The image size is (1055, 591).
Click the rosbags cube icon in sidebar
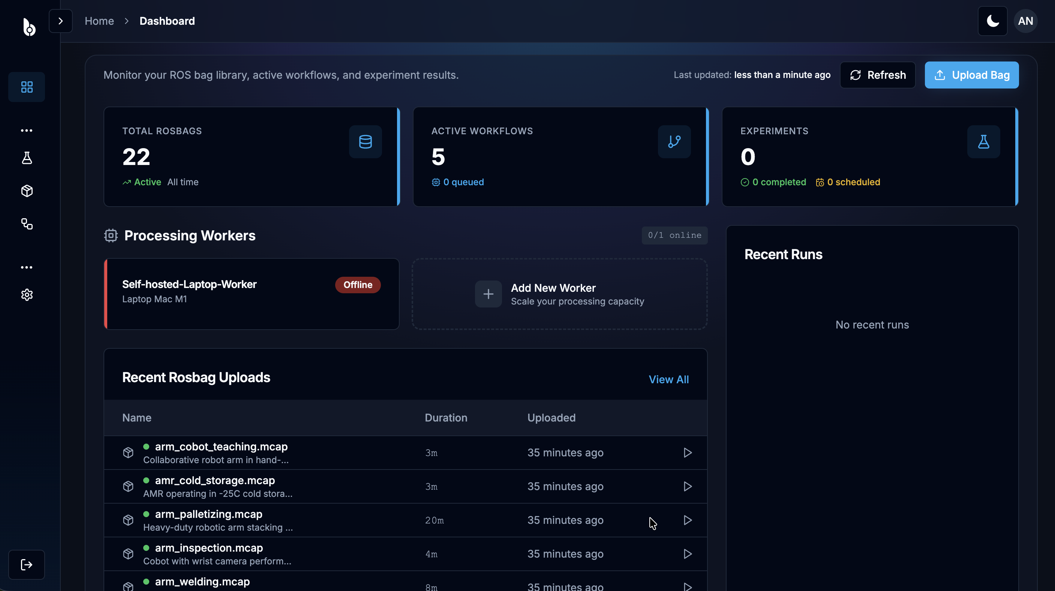pos(27,191)
